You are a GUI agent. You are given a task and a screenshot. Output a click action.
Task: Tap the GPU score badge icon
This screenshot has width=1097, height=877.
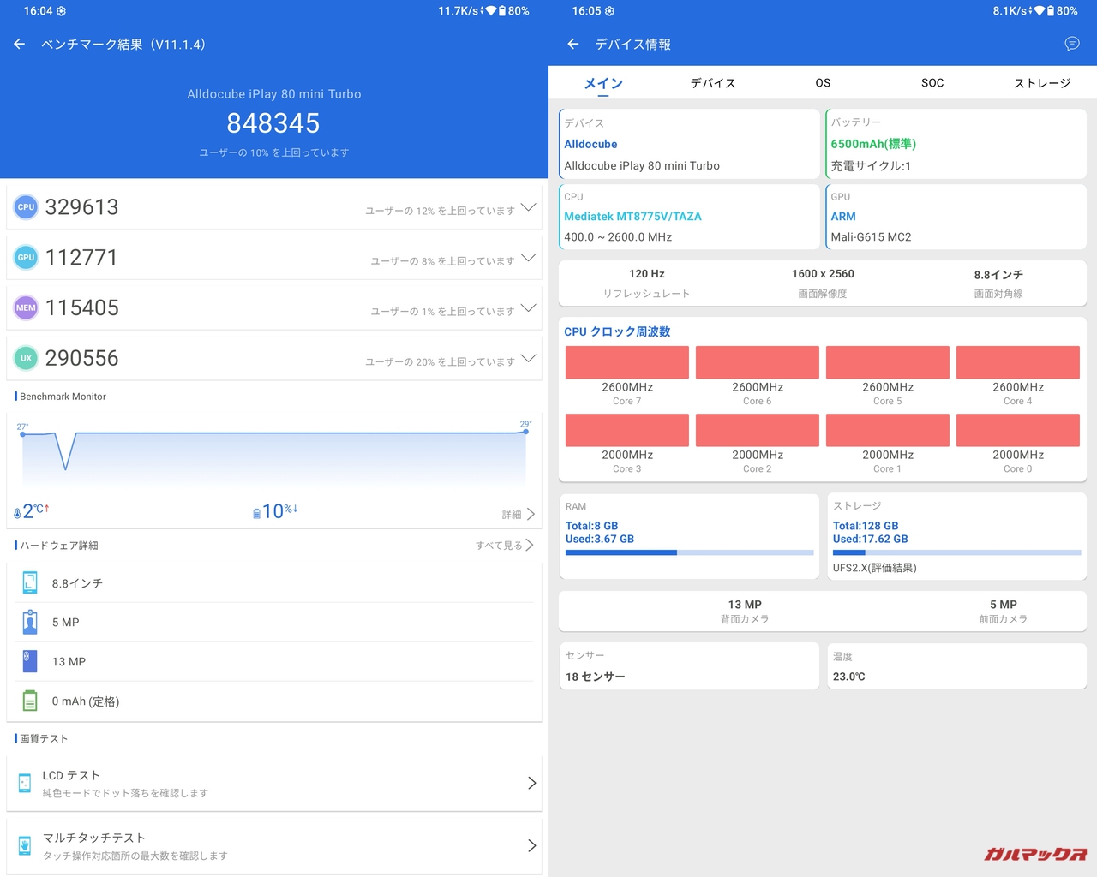coord(27,257)
